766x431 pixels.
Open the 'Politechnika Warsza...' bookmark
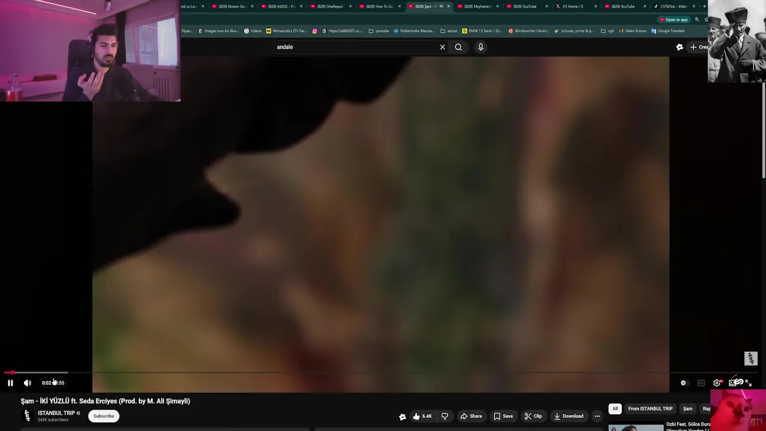click(414, 31)
